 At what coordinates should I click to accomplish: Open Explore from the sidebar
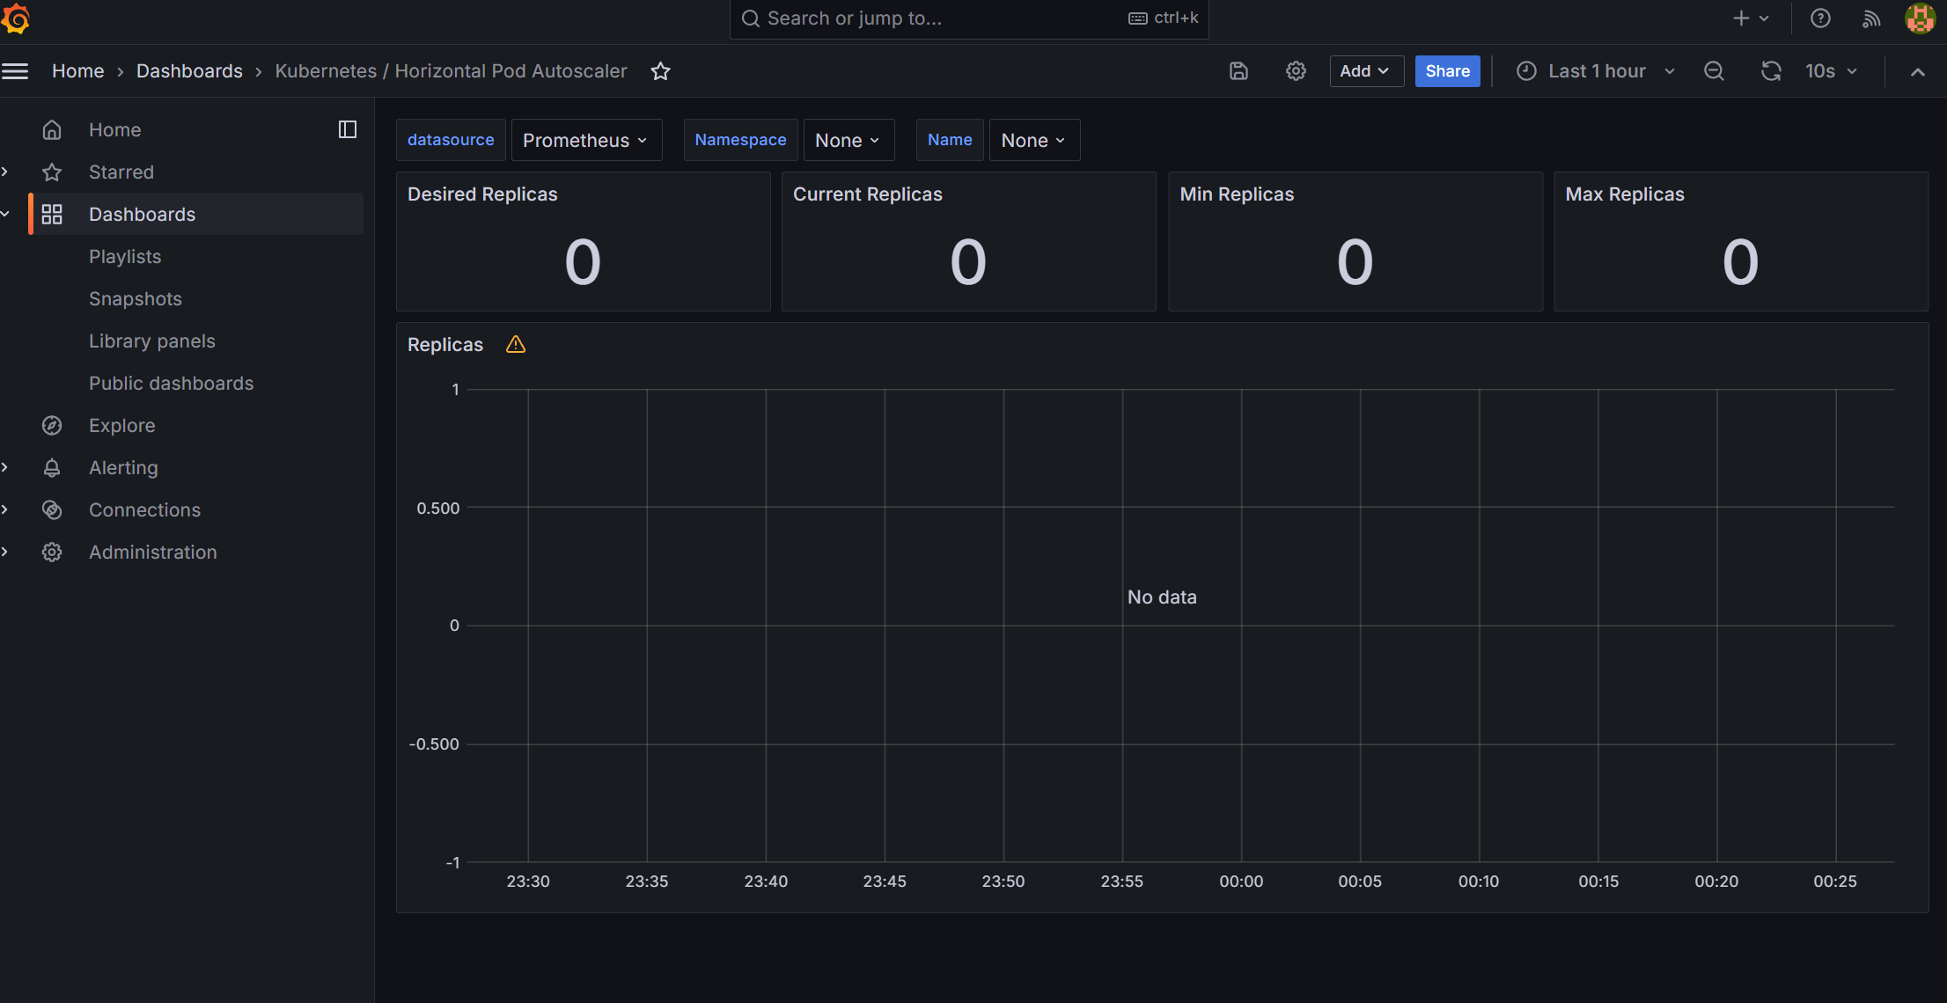coord(122,426)
